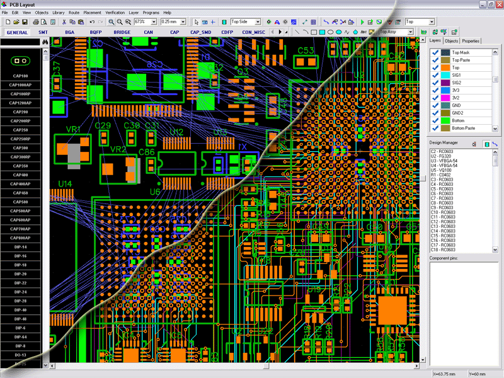
Task: Choose the manual route trace tool
Action: pos(326,22)
